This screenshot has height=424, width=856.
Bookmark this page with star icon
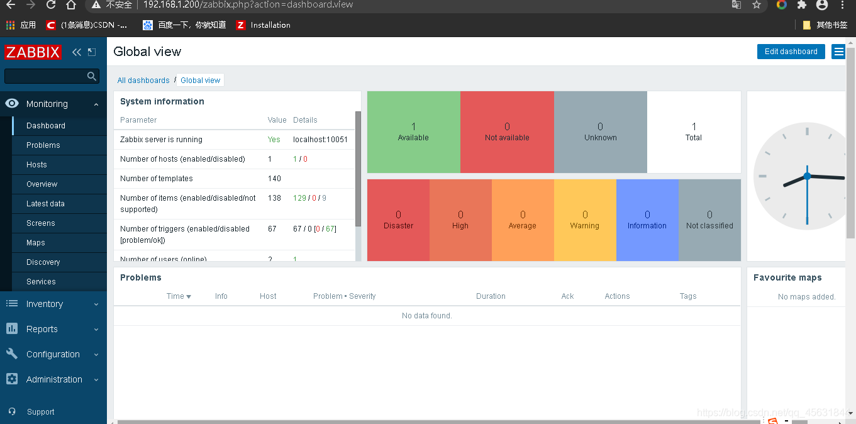pyautogui.click(x=757, y=5)
